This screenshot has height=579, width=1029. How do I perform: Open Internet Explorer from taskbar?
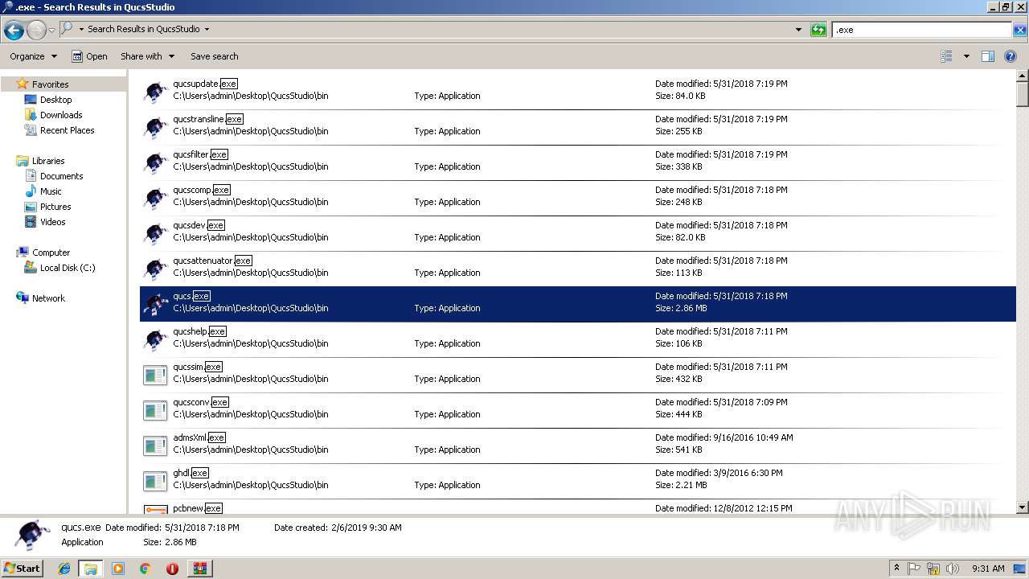click(64, 569)
